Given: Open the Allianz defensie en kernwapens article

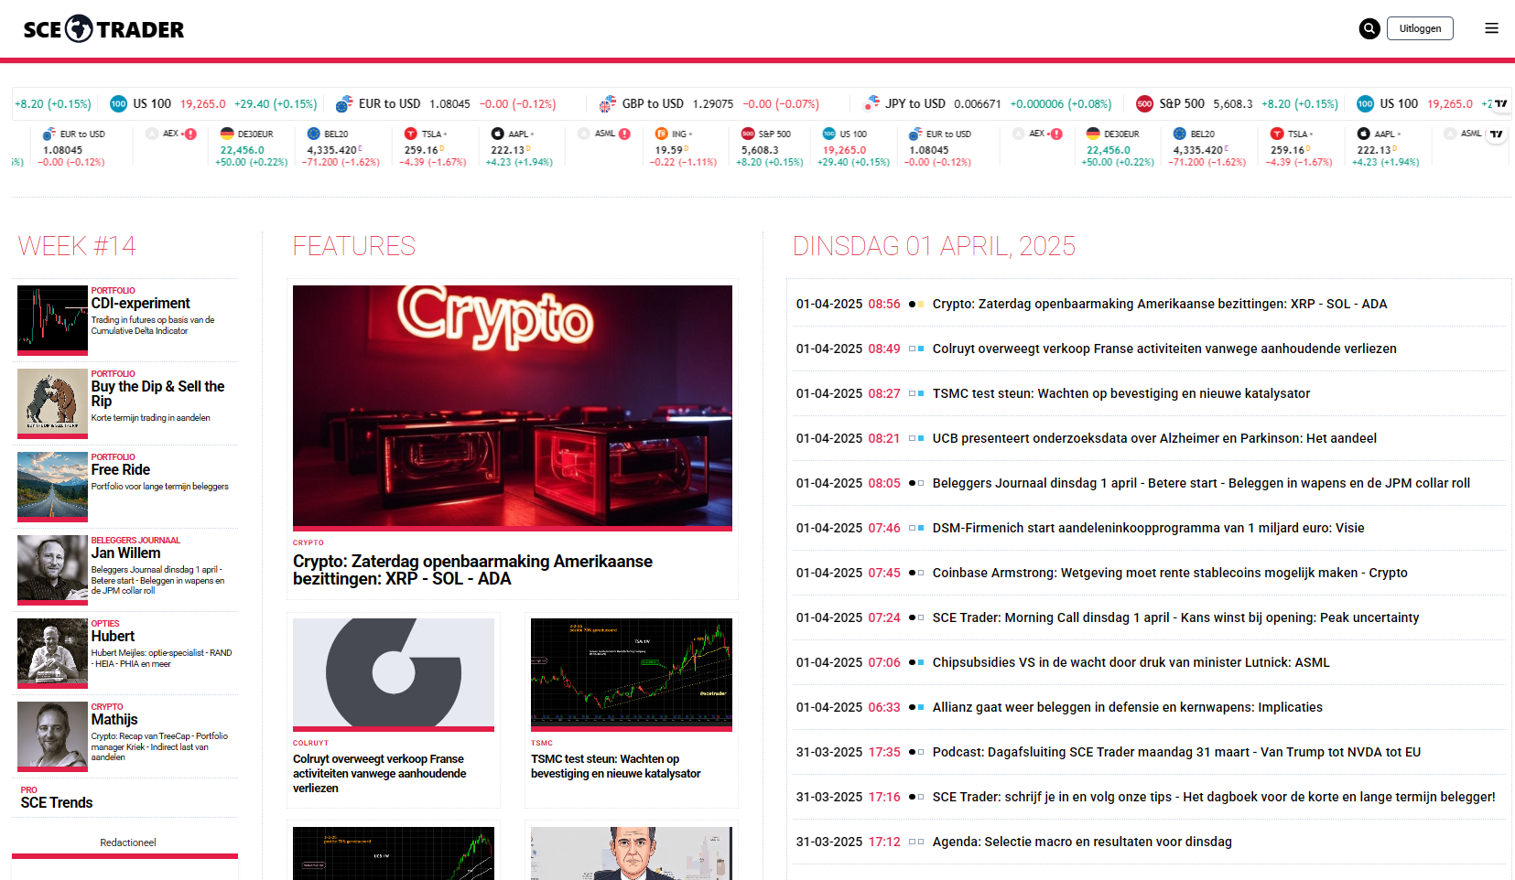Looking at the screenshot, I should click(x=1127, y=707).
